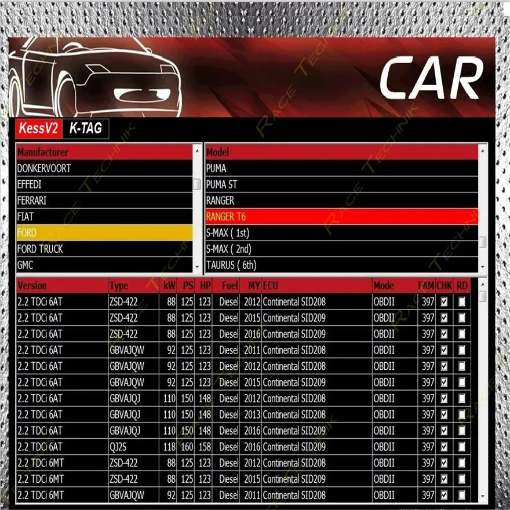Viewport: 510px width, 510px height.
Task: Select the TAURUS ( 6th) model
Action: coord(341,265)
